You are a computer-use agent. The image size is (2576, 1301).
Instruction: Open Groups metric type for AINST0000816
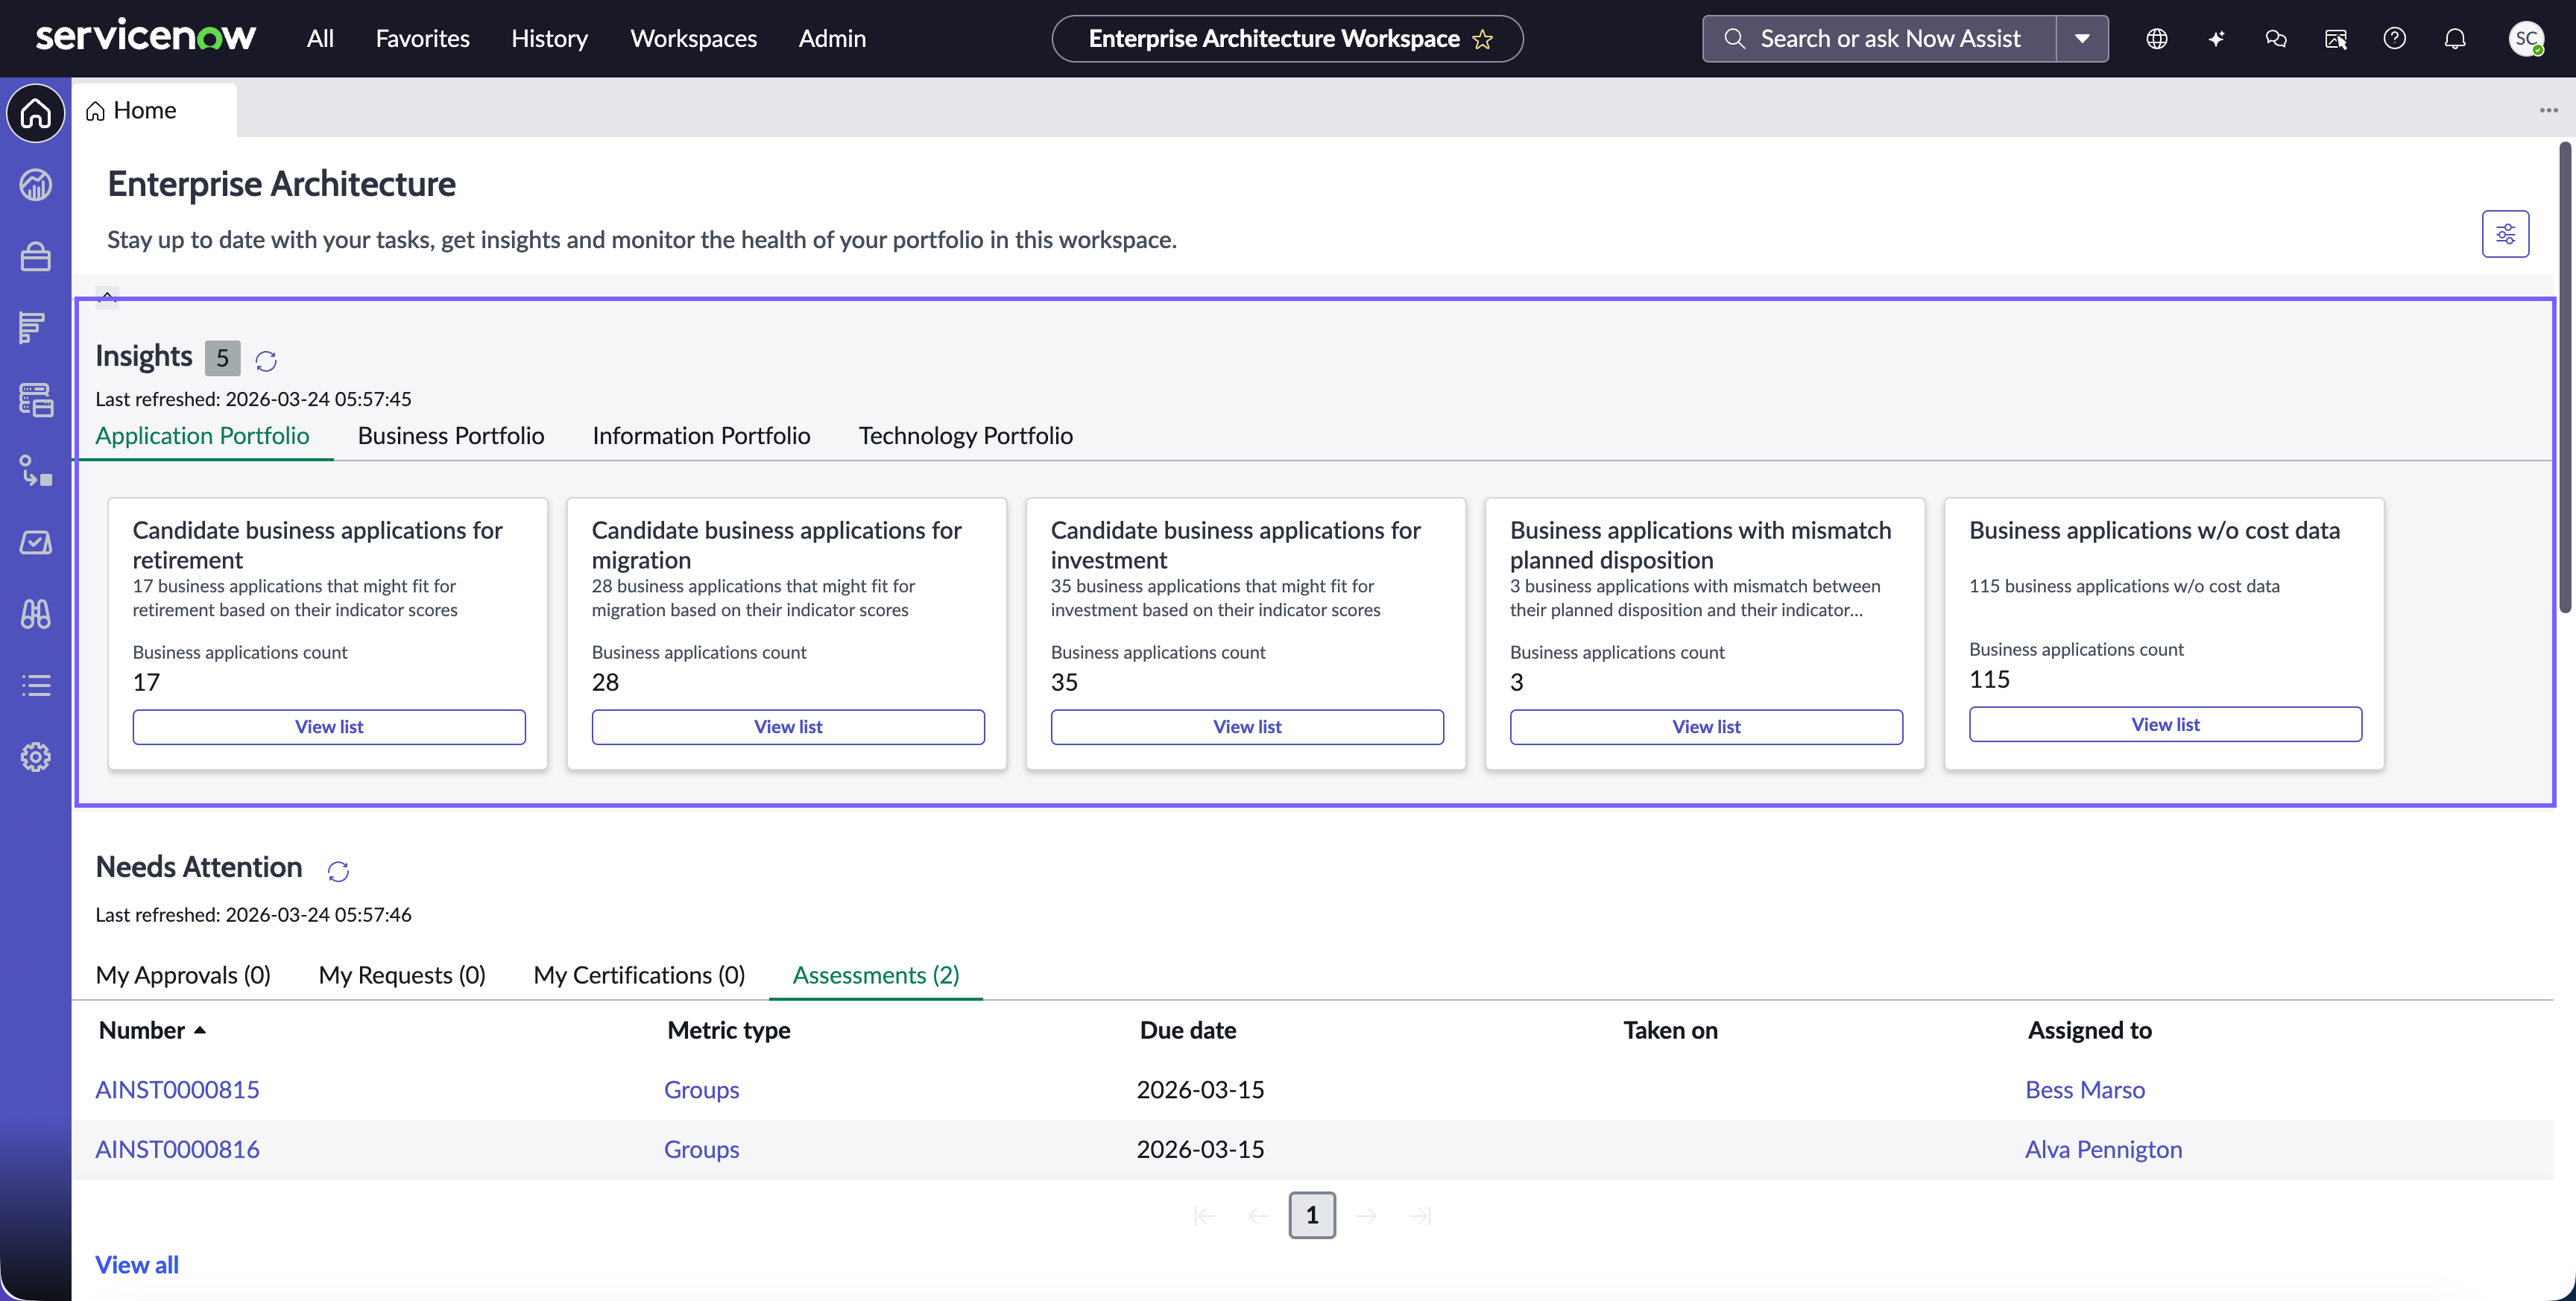(x=702, y=1149)
